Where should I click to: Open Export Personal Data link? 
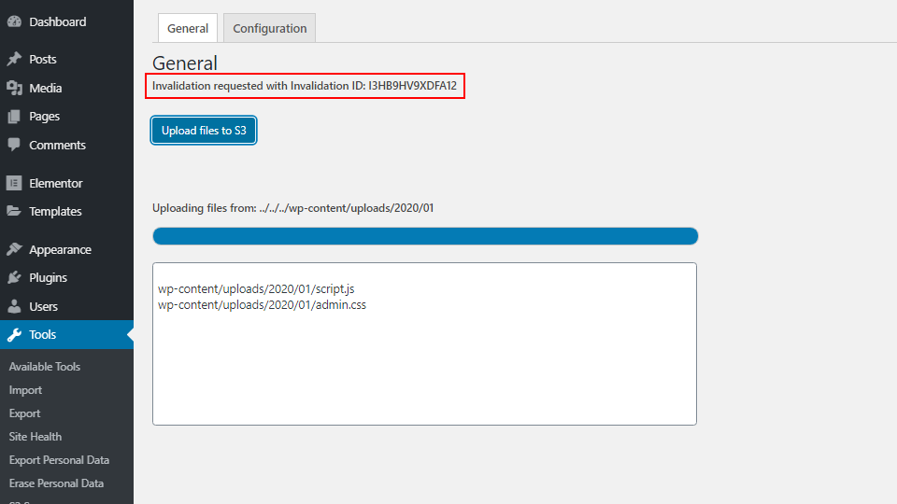pos(59,460)
